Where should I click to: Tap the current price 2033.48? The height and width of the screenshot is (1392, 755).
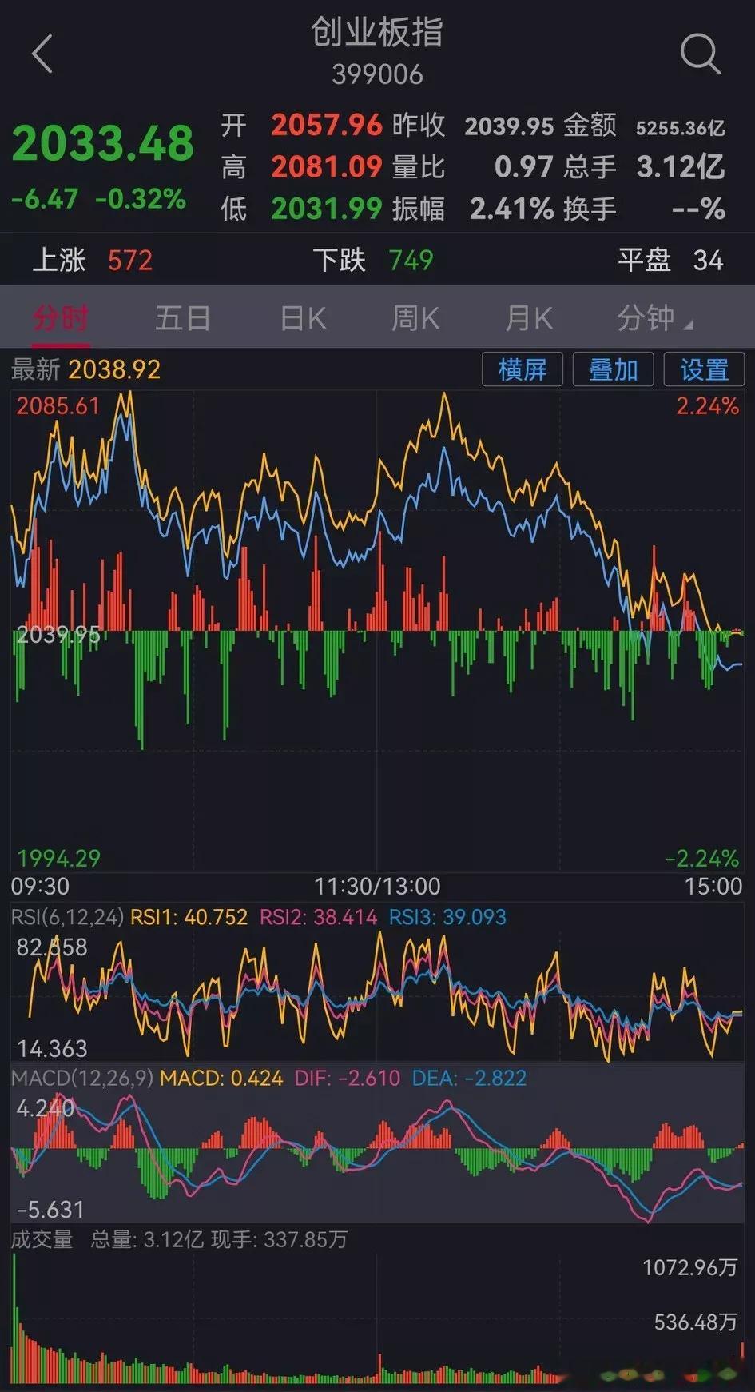pyautogui.click(x=103, y=144)
